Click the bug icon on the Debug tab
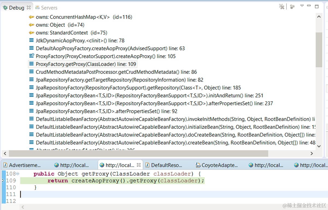328x210 pixels. click(5, 8)
